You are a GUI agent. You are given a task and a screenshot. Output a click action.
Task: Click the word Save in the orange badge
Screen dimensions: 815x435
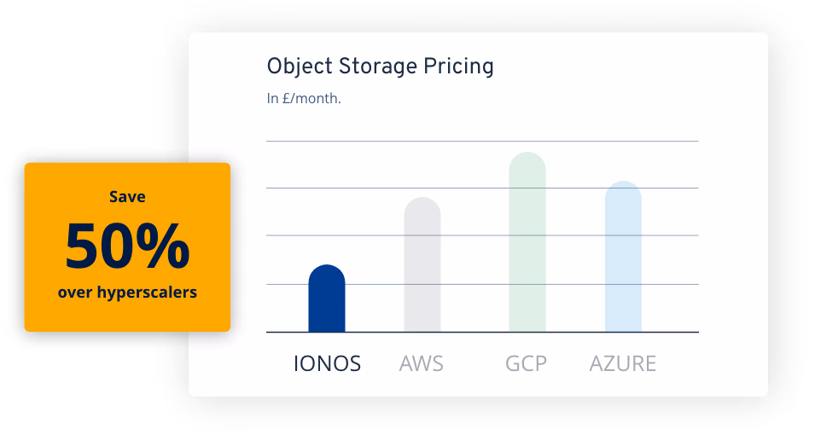[127, 197]
